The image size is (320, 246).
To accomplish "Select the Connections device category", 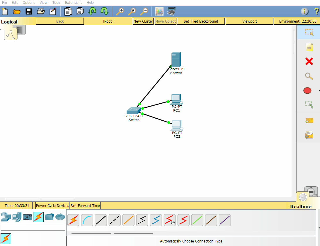I will pos(38,217).
